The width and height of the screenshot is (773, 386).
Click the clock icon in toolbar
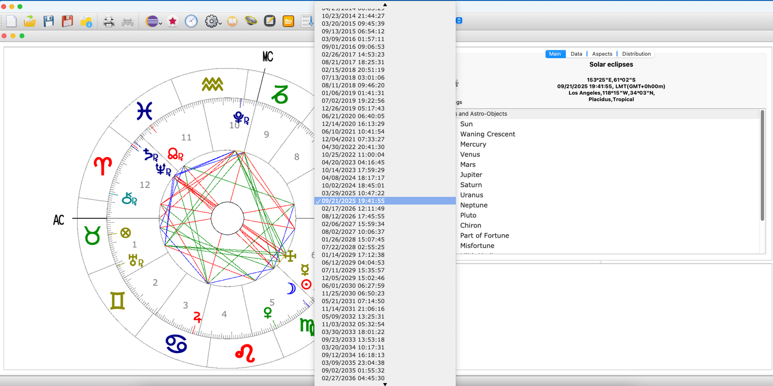pos(191,21)
